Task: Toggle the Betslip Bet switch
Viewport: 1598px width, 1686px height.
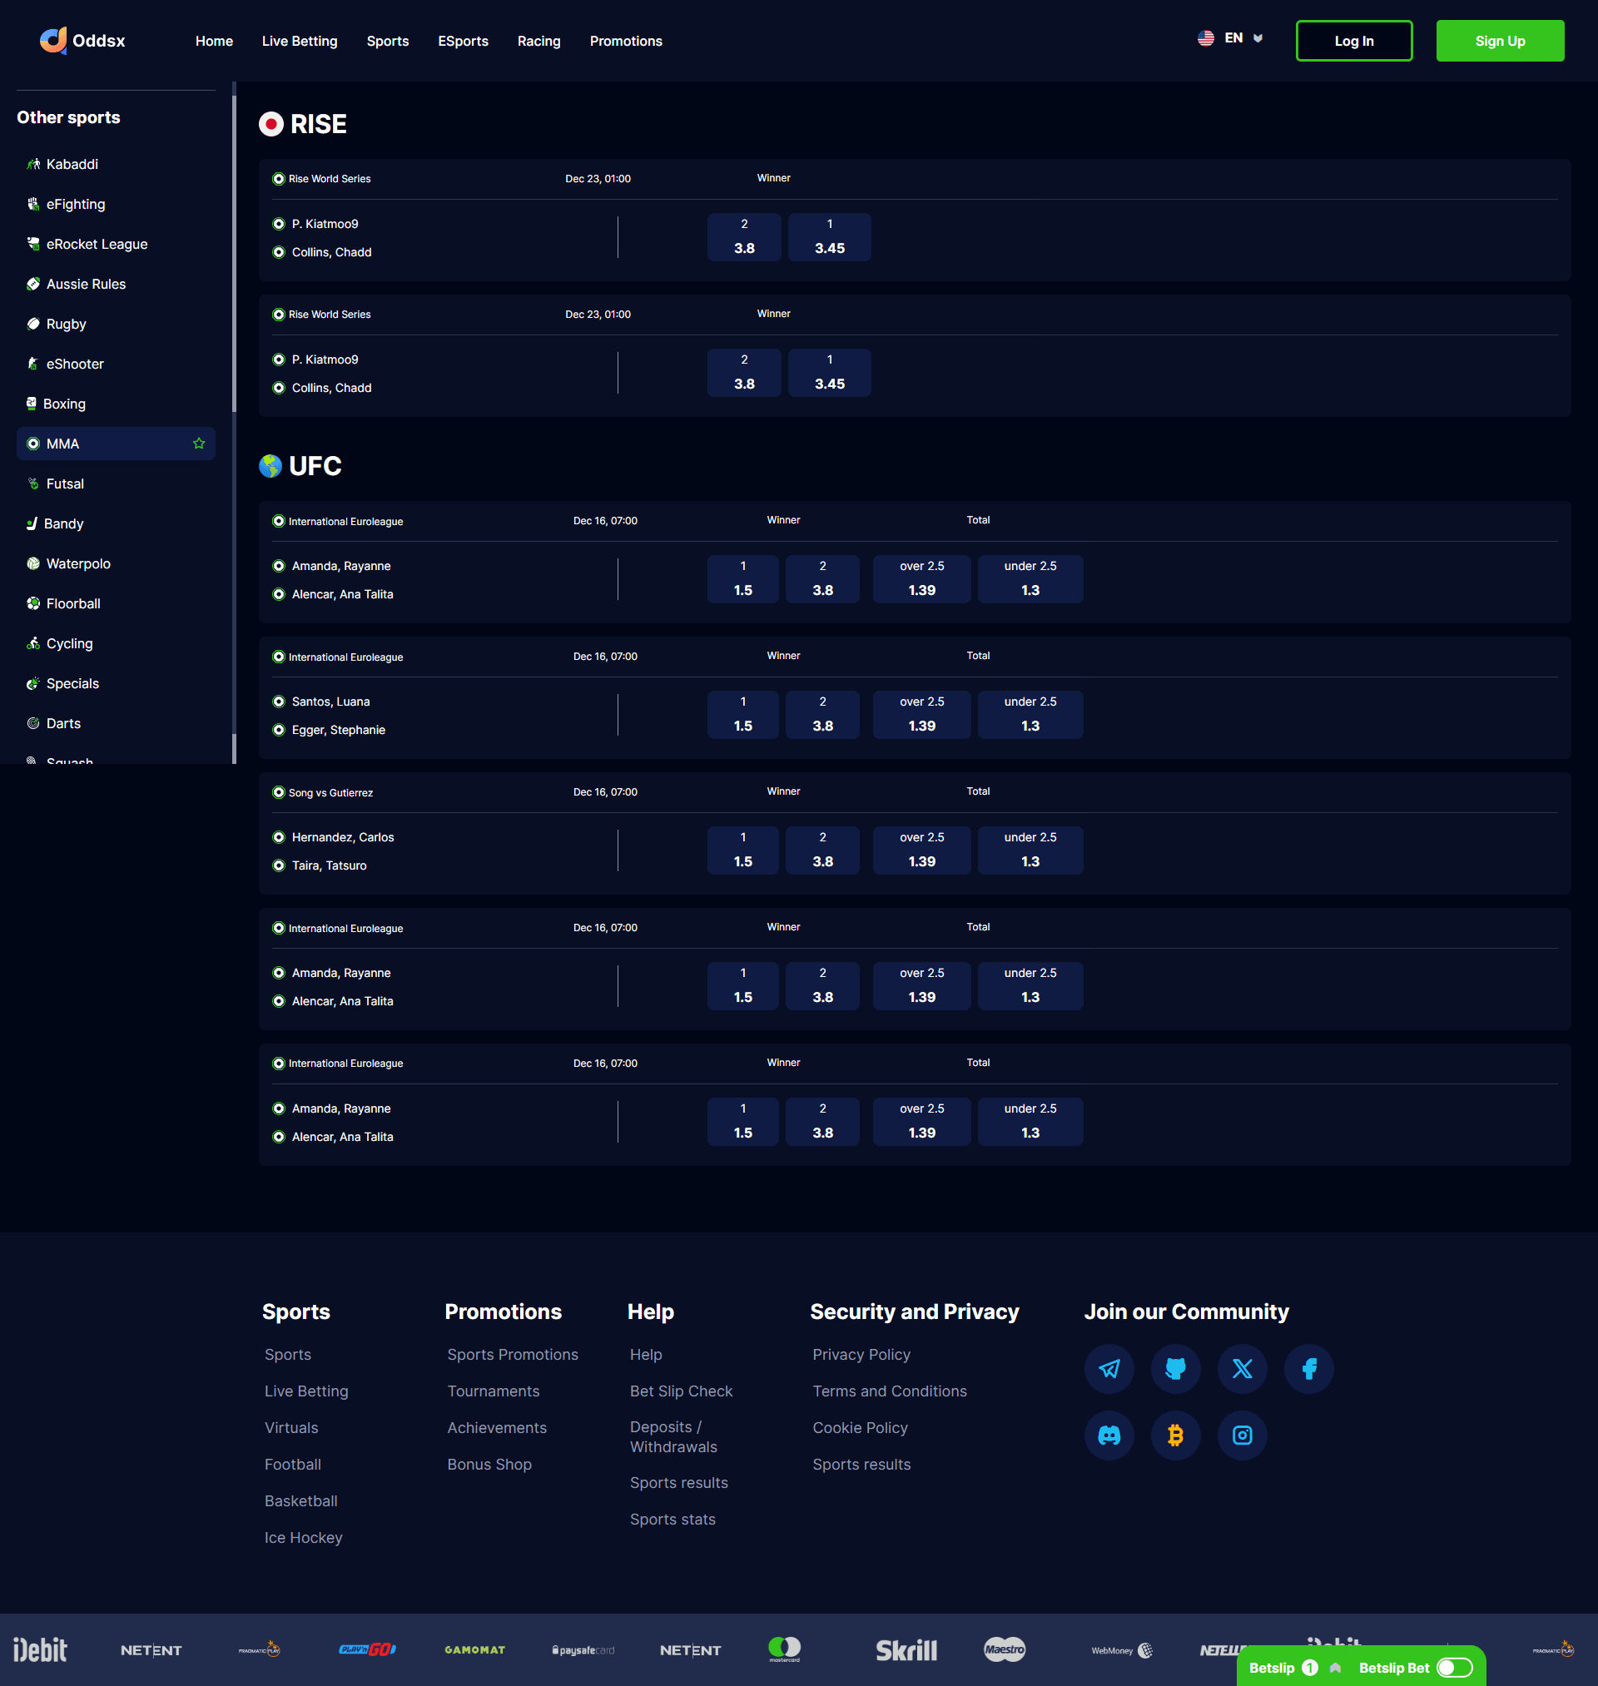Action: click(x=1453, y=1669)
